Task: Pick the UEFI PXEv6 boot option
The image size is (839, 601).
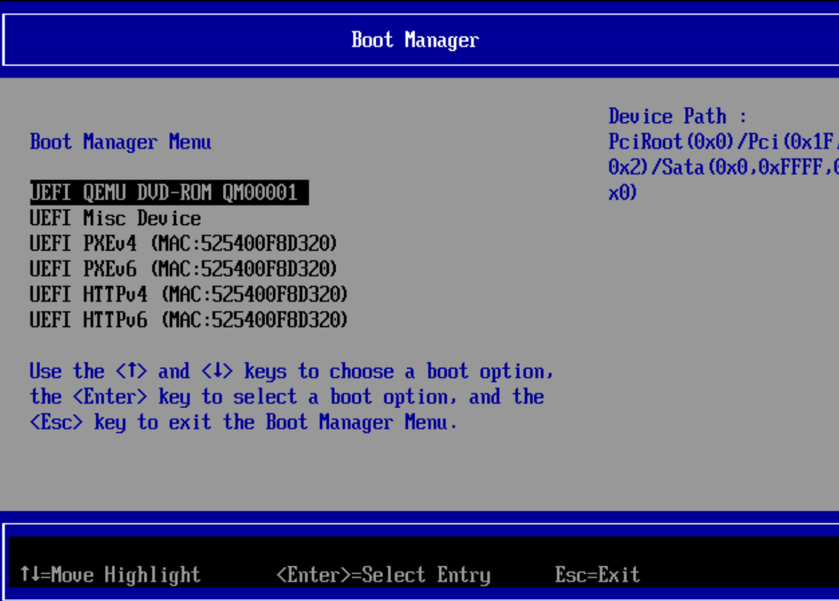Action: [183, 269]
